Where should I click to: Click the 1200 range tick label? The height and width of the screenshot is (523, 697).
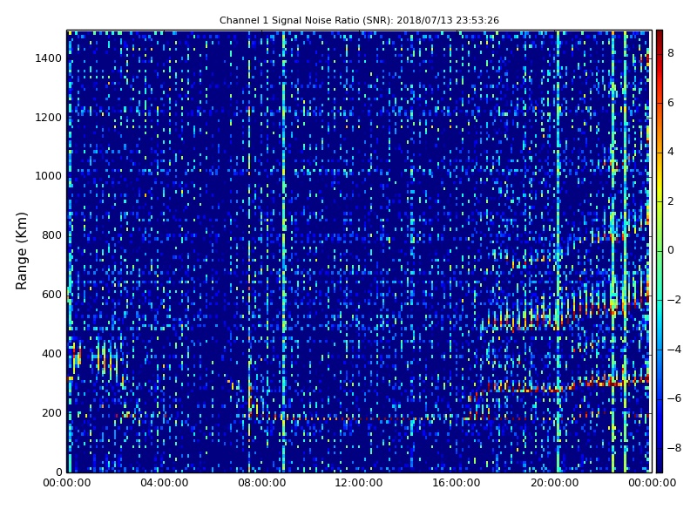49,118
